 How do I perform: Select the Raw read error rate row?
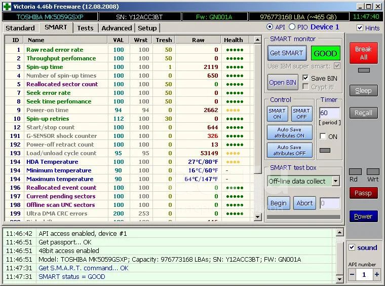(x=129, y=50)
